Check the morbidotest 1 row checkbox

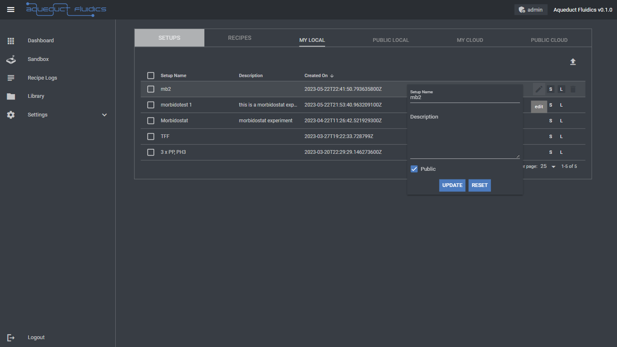point(151,105)
